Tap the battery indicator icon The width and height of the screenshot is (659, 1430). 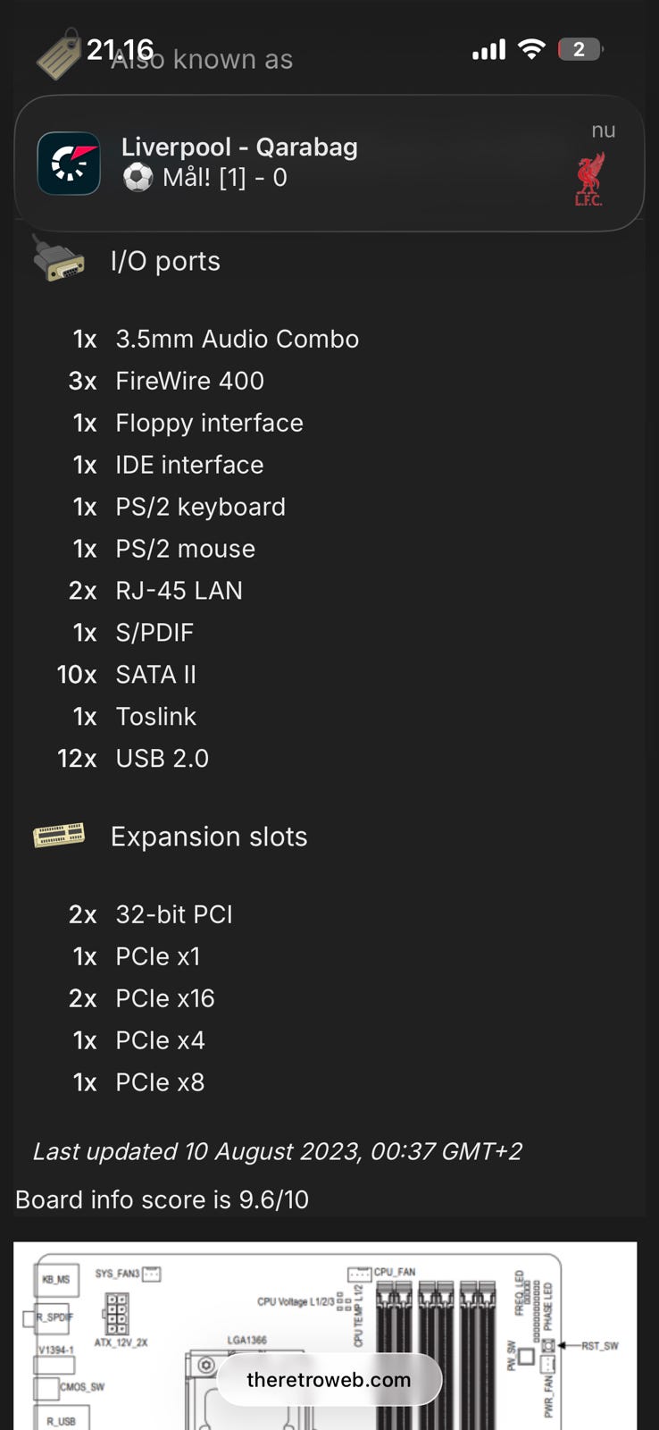pyautogui.click(x=580, y=49)
